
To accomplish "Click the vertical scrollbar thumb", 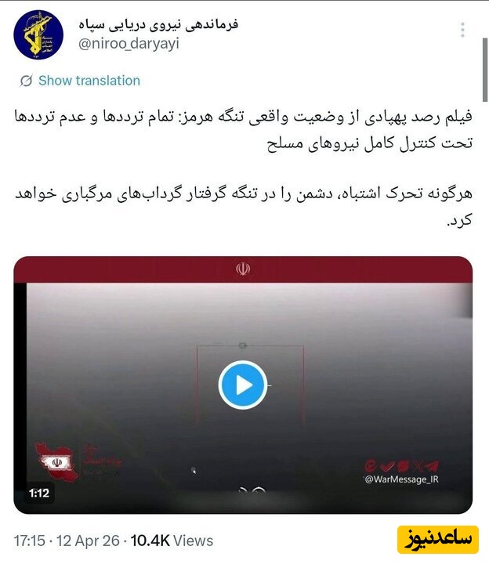I will [x=485, y=70].
